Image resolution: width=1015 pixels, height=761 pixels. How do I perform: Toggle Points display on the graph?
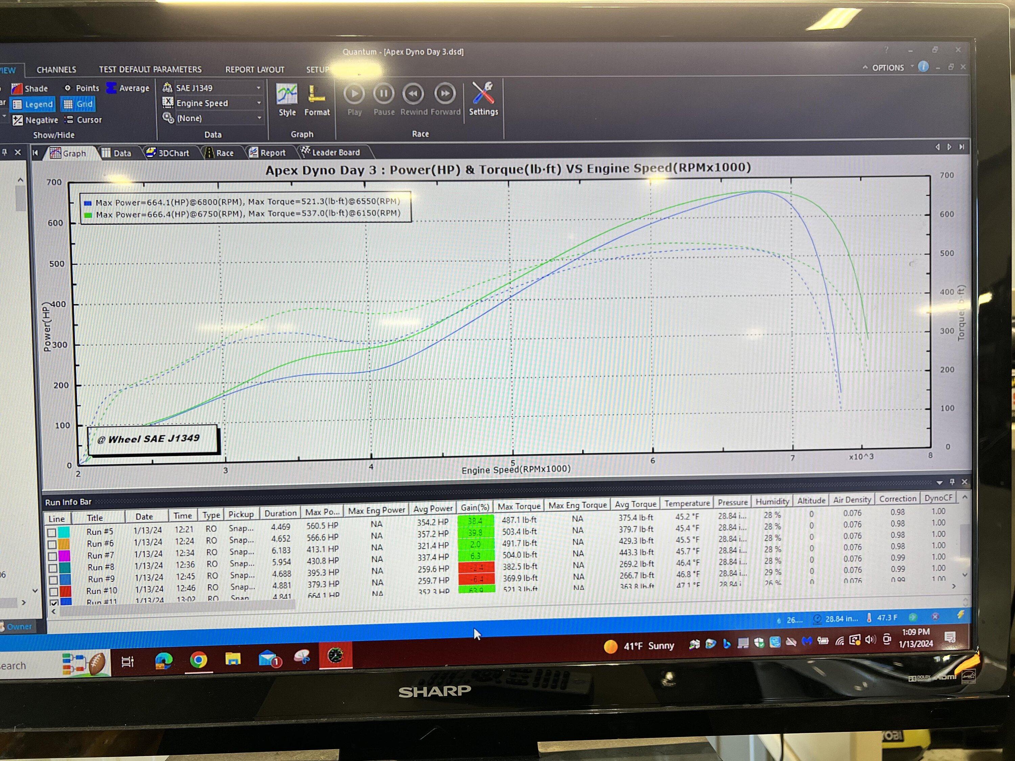click(82, 88)
